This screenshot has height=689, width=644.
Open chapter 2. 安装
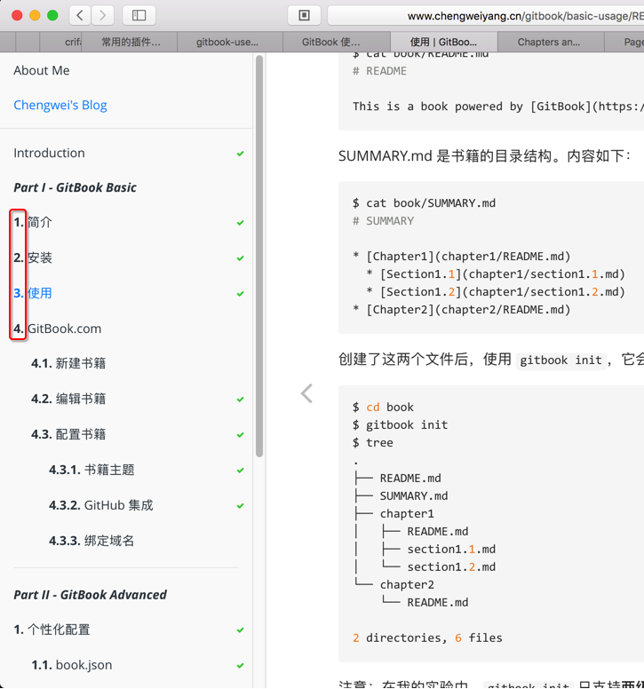(33, 257)
